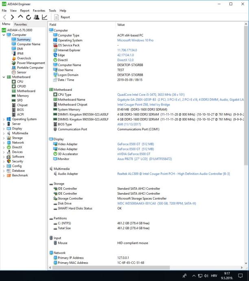Viewport: 249px width, 281px height.
Task: Select Computer Name in the sidebar tree
Action: tap(28, 44)
